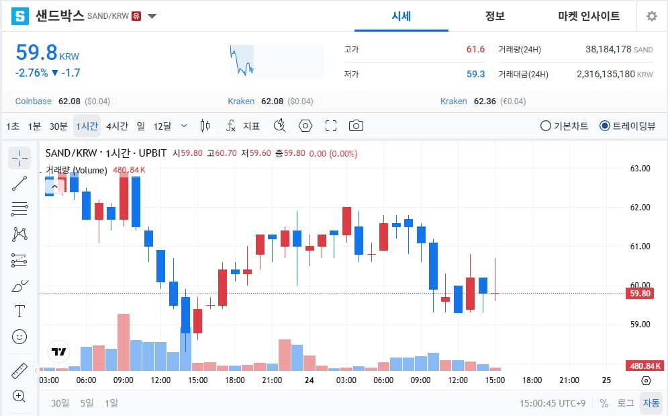Switch to the 정보 tab
Viewport: 668px width, 416px height.
495,16
